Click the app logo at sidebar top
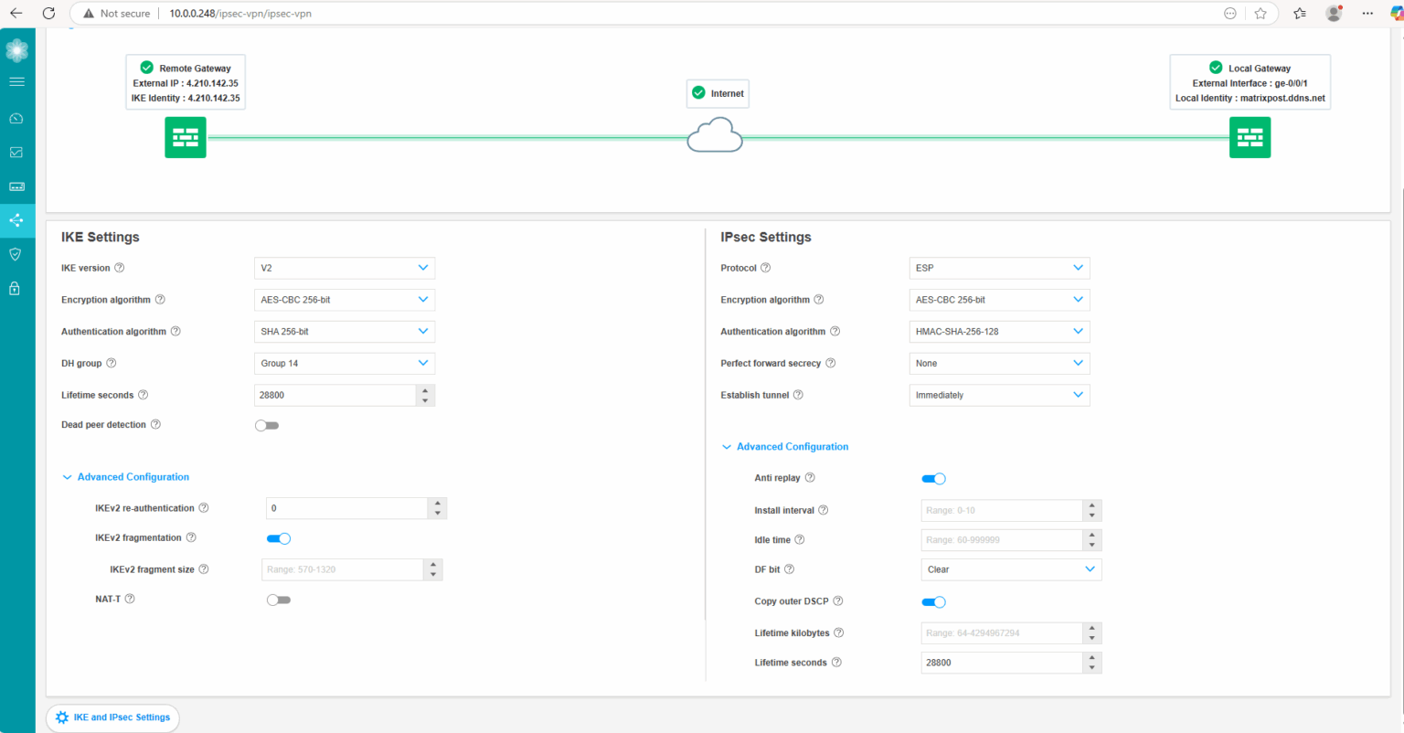Viewport: 1404px width, 733px height. click(16, 49)
